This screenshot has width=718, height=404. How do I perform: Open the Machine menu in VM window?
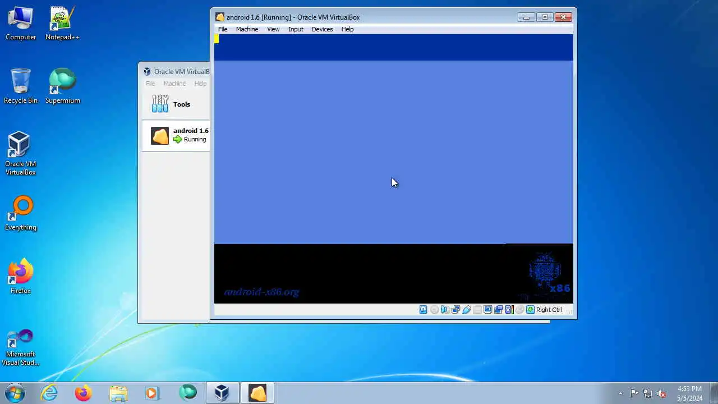(247, 29)
